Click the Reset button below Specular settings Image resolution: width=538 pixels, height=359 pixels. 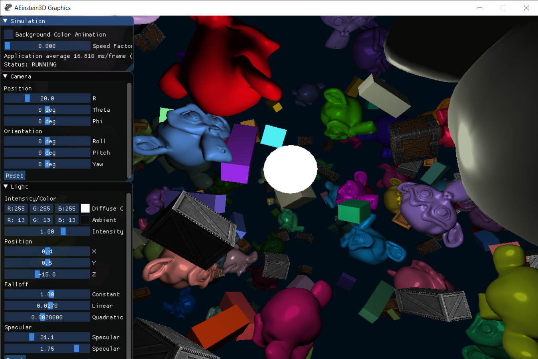[15, 357]
